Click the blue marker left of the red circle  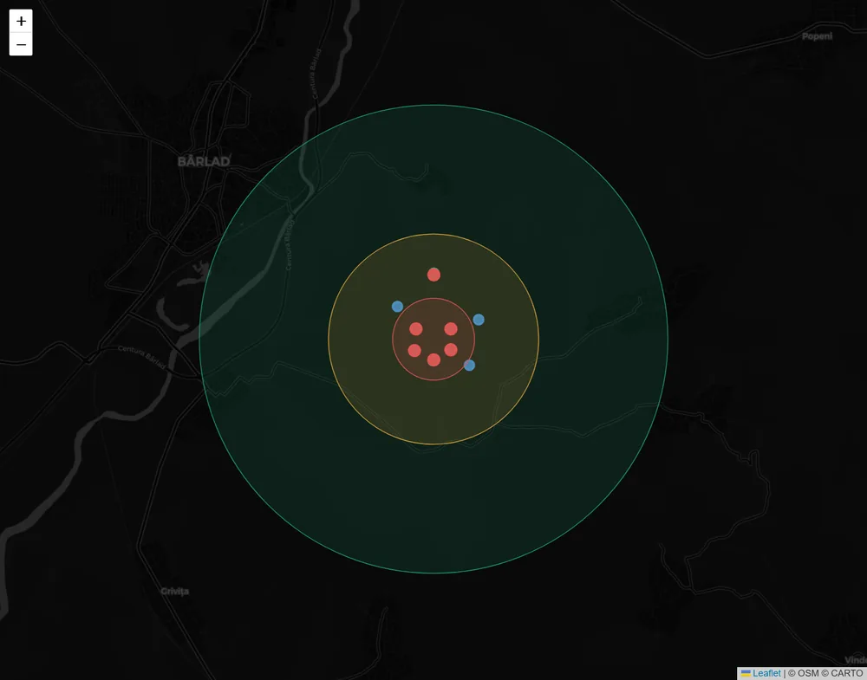pyautogui.click(x=397, y=307)
